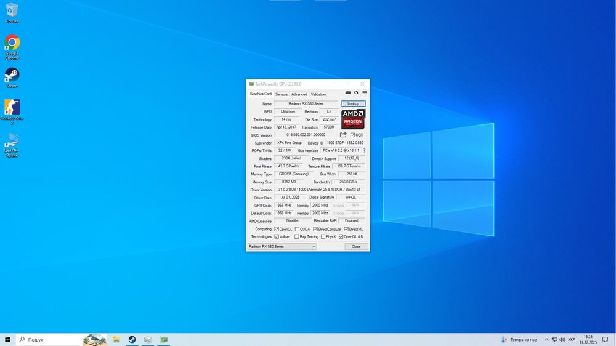Click the refresh icon in GPU-Z
The width and height of the screenshot is (616, 346).
(x=356, y=93)
